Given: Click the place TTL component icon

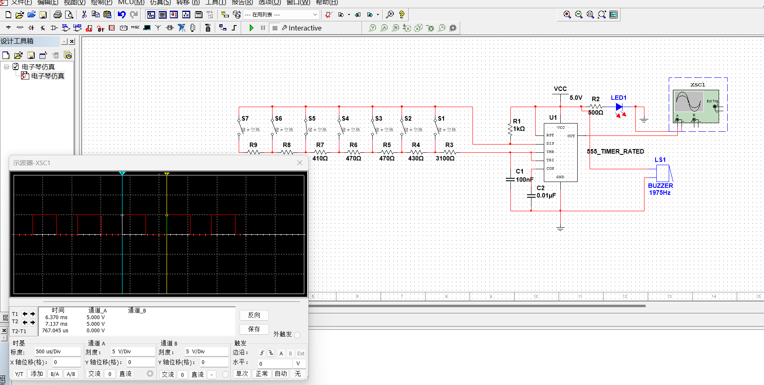Looking at the screenshot, I should [x=66, y=28].
